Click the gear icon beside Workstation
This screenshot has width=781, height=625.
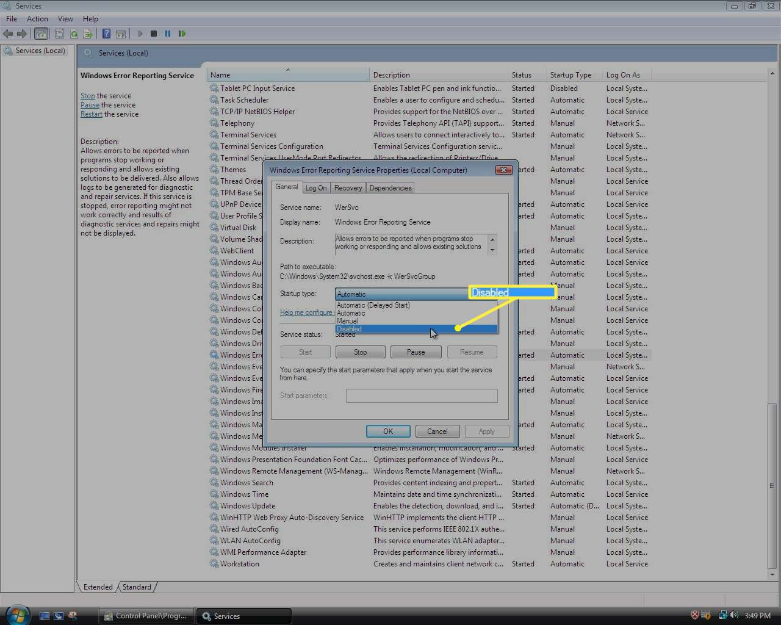214,564
